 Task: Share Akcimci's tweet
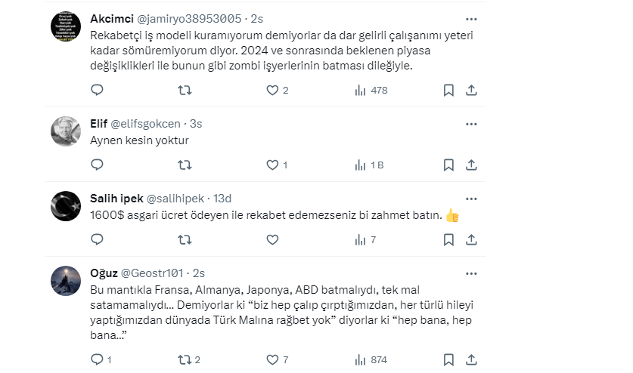click(470, 90)
